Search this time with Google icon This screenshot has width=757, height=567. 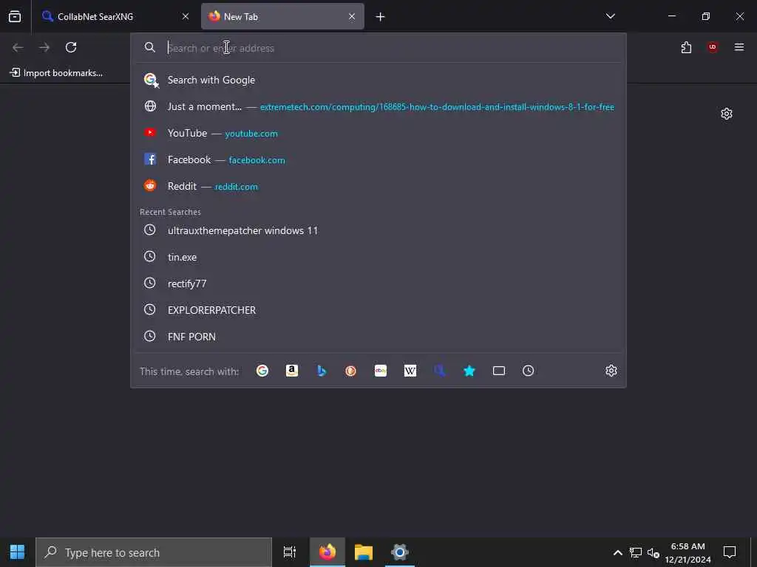pyautogui.click(x=262, y=371)
